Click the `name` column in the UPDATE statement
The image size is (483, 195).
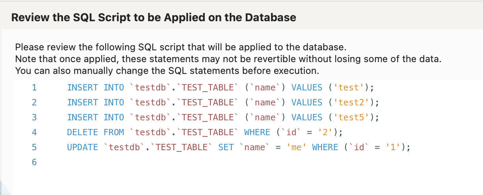255,147
